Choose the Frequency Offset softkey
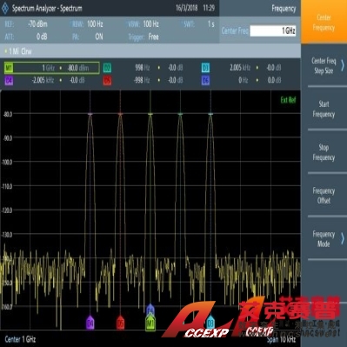This screenshot has width=347, height=347. pos(324,196)
